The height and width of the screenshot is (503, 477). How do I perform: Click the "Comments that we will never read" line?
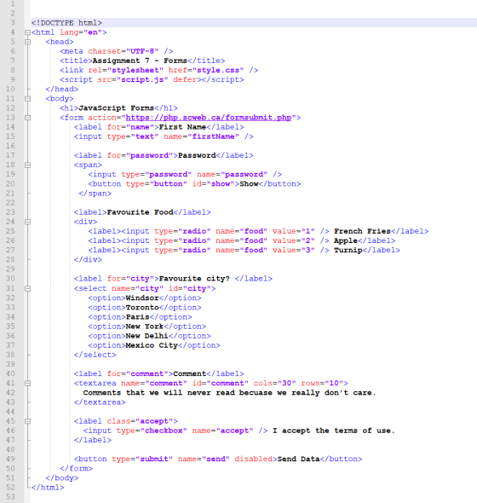(x=229, y=393)
